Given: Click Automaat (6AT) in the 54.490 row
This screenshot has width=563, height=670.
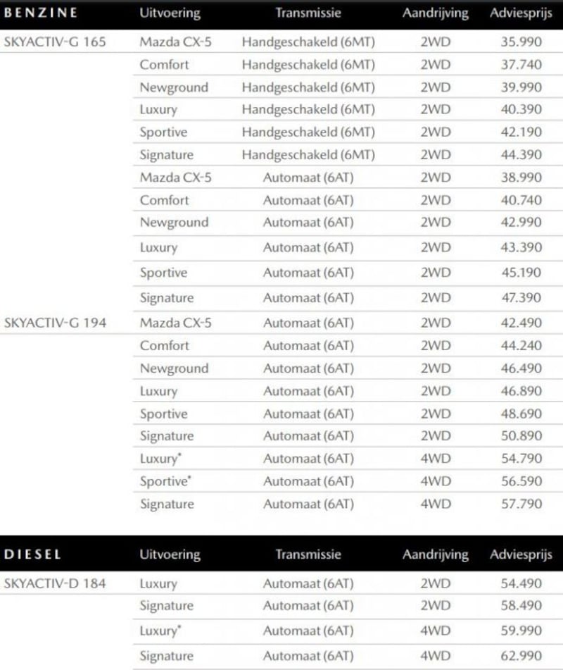Looking at the screenshot, I should [308, 584].
